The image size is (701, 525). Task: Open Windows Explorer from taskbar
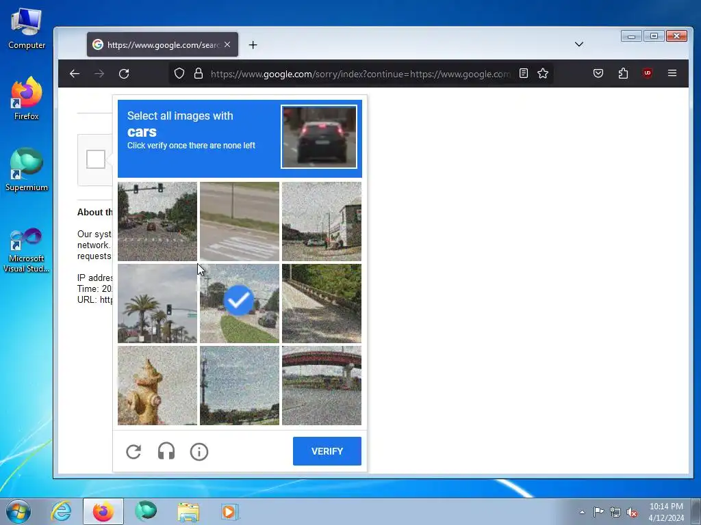click(188, 511)
